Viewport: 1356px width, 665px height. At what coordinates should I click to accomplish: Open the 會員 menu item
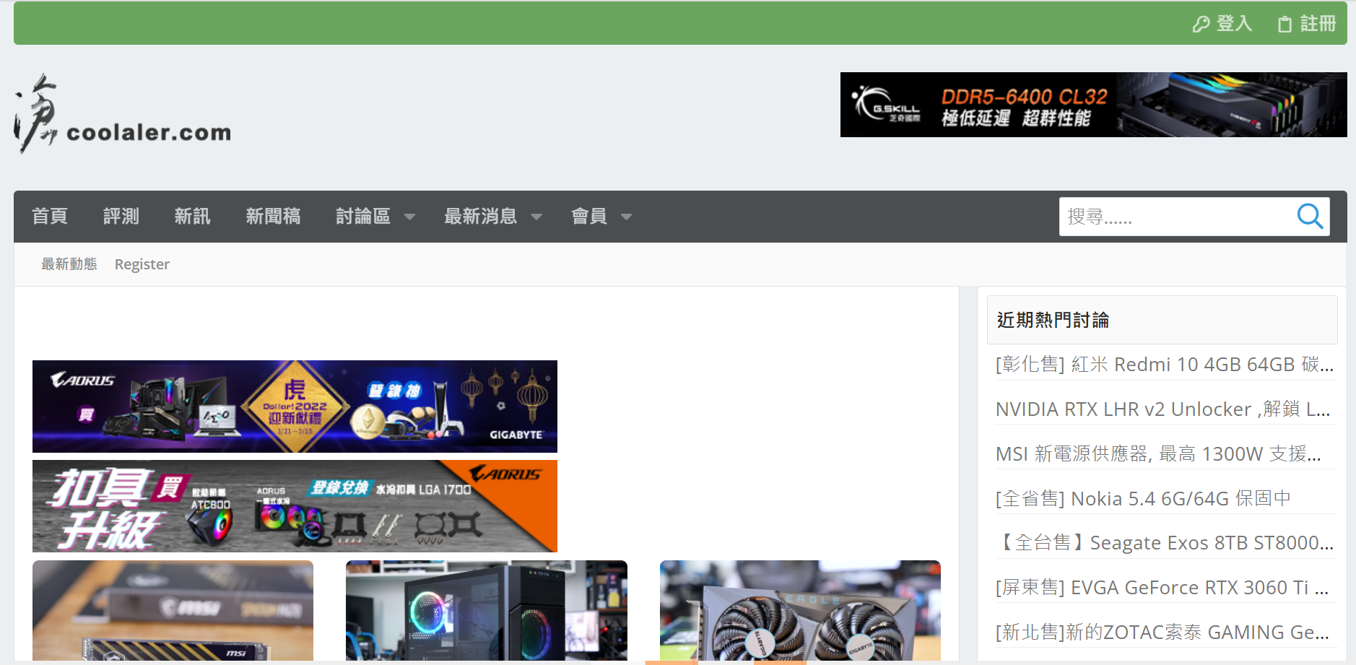pos(589,216)
